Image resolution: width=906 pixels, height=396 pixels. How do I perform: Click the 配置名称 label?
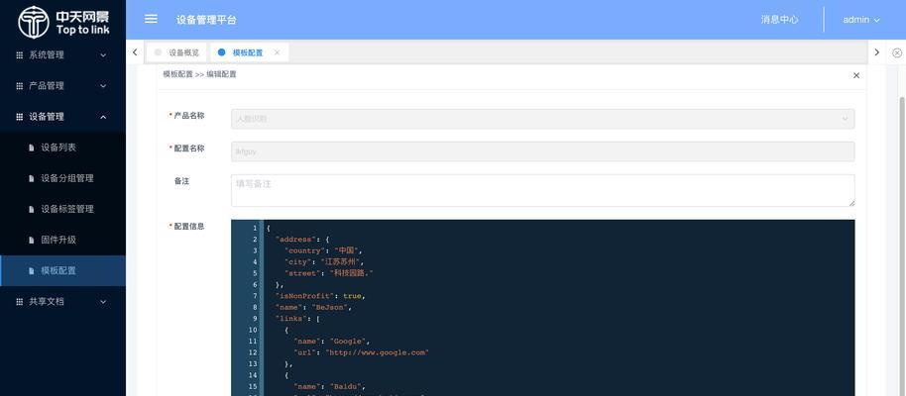click(x=189, y=148)
